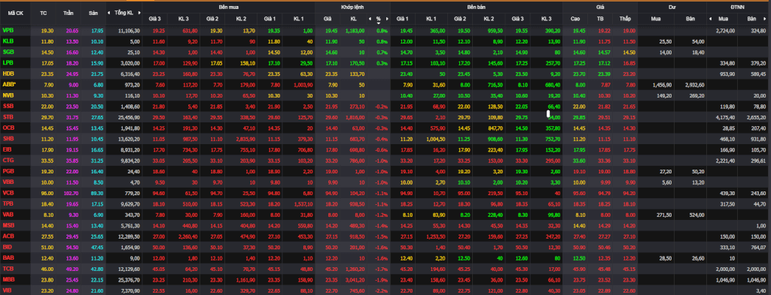Click the left arrow beside Tổng KL
The height and width of the screenshot is (295, 771).
click(x=109, y=13)
